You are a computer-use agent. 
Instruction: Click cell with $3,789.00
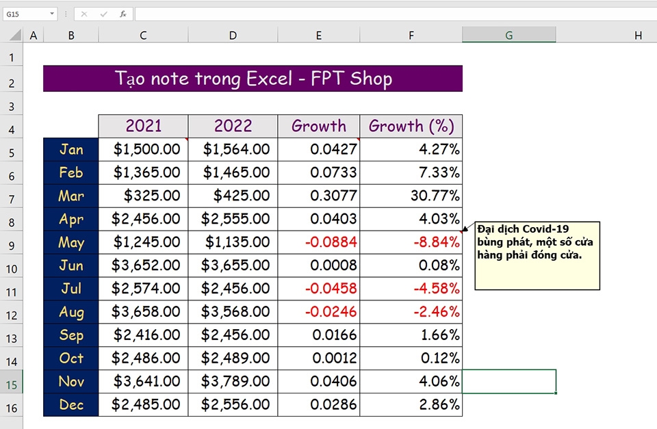[x=233, y=381]
